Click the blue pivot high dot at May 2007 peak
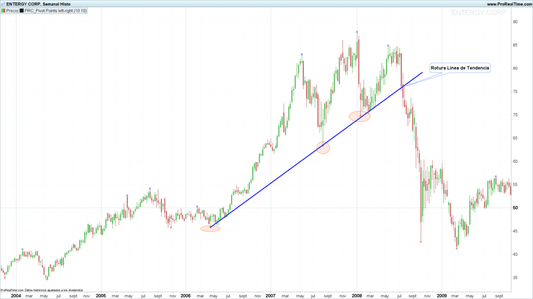The width and height of the screenshot is (533, 299). [301, 54]
